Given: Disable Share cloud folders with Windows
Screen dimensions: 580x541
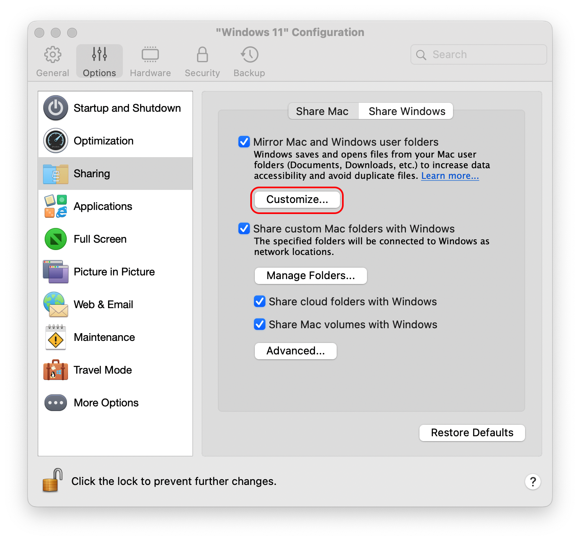Looking at the screenshot, I should [260, 302].
